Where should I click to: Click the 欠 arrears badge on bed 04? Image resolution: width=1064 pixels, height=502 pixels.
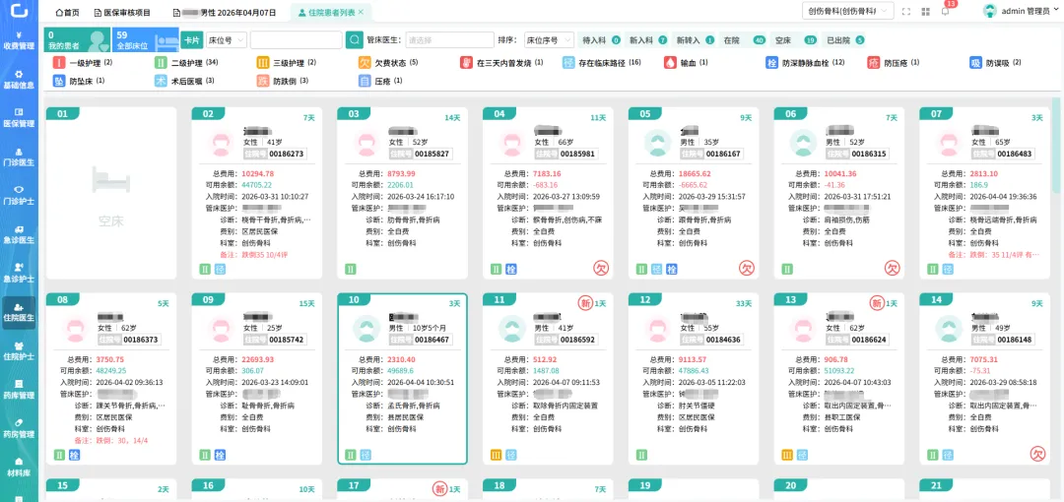pyautogui.click(x=601, y=269)
